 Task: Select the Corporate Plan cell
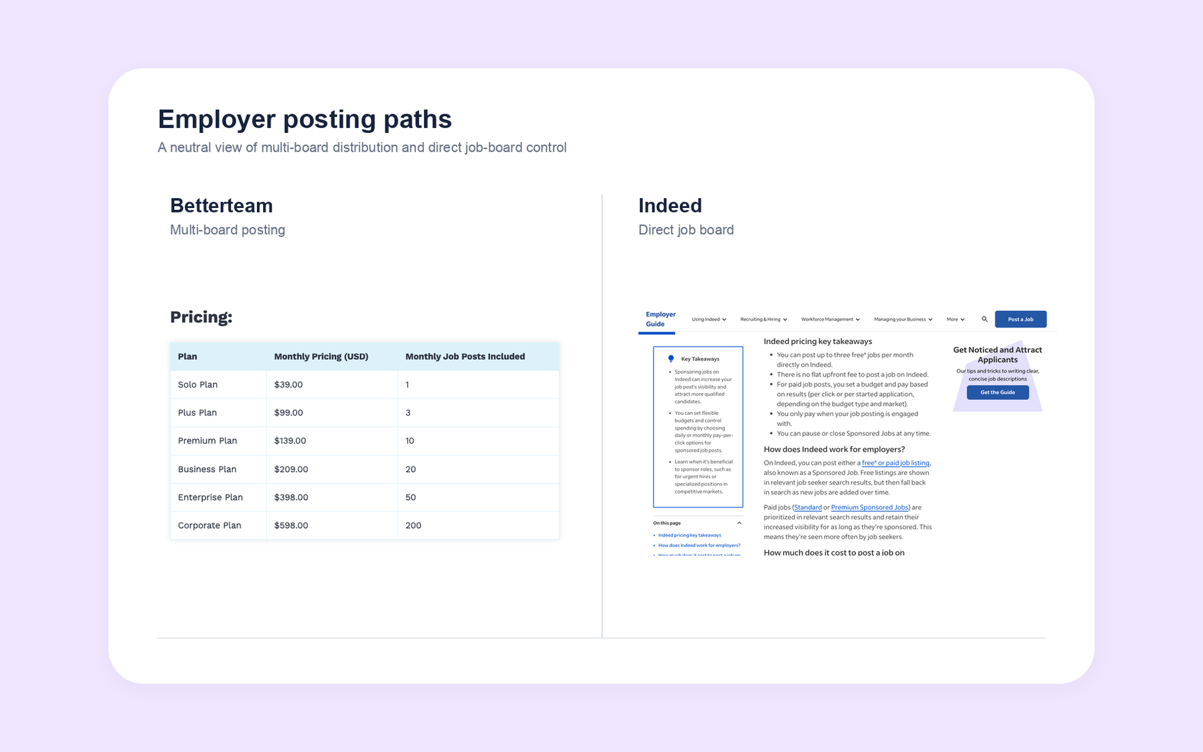click(x=218, y=526)
